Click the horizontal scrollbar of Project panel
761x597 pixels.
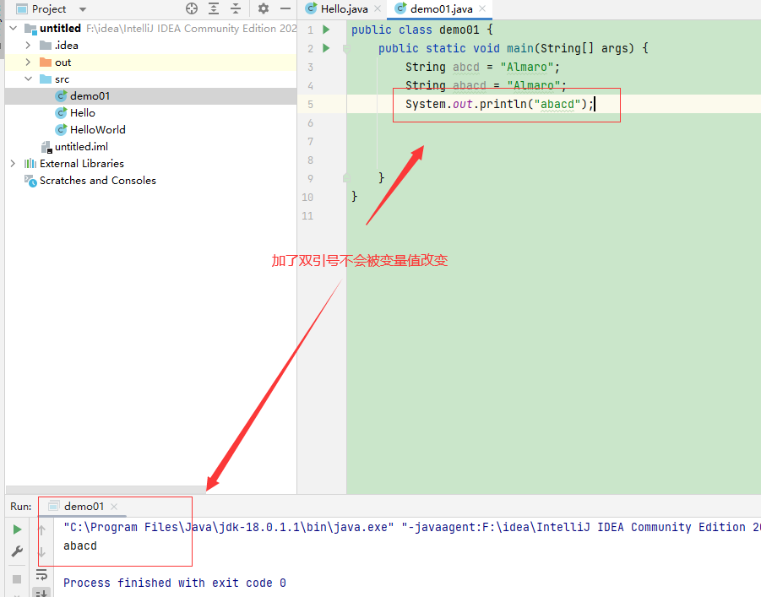pos(106,489)
